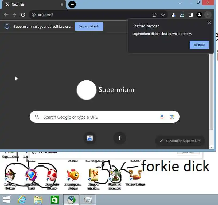Screen dimensions: 218x205
Task: View site information icon in address bar
Action: pyautogui.click(x=33, y=15)
